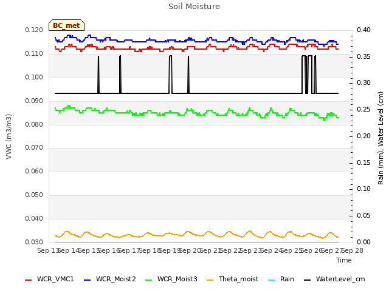Click the Rain legend label
The image size is (389, 291).
(287, 279)
